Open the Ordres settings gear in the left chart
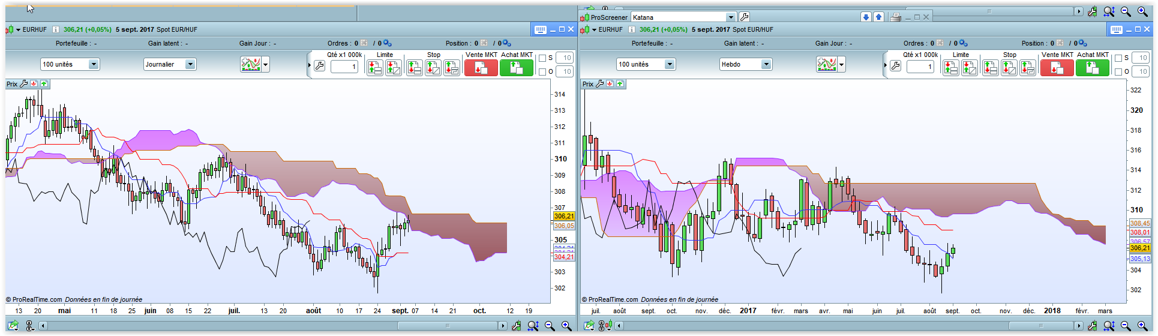Viewport: 1158px width, 336px height. pyautogui.click(x=388, y=43)
